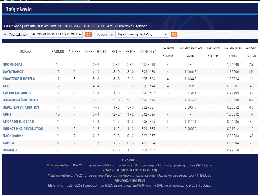
Task: Click the ΒΑΘΜΟΙ column header
Action: click(x=58, y=52)
